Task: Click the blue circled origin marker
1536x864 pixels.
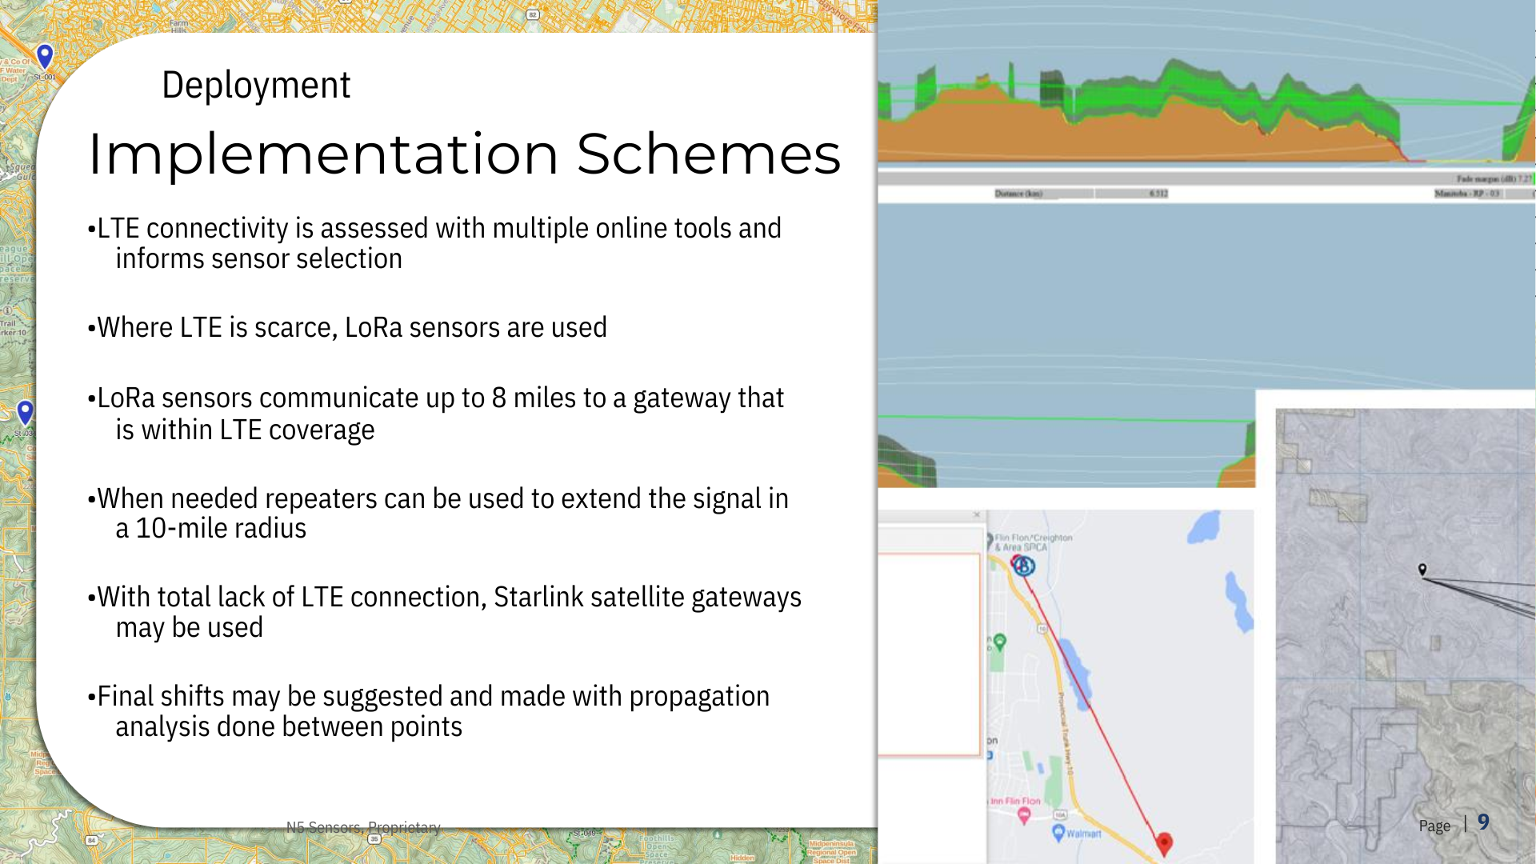Action: click(1023, 566)
